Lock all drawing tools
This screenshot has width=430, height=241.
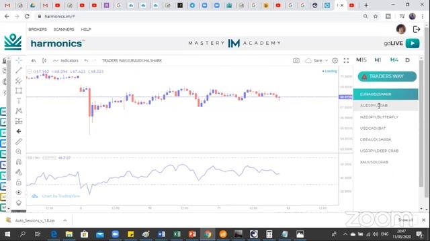19,182
